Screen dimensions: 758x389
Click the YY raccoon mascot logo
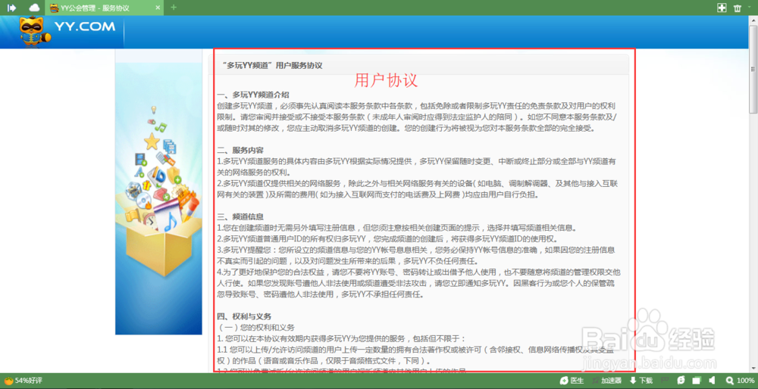point(35,32)
